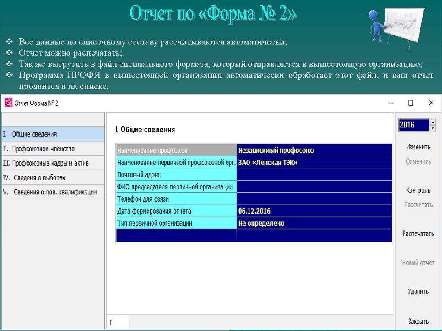442x331 pixels.
Task: Click the bottom page tab labeled I
Action: (117, 322)
